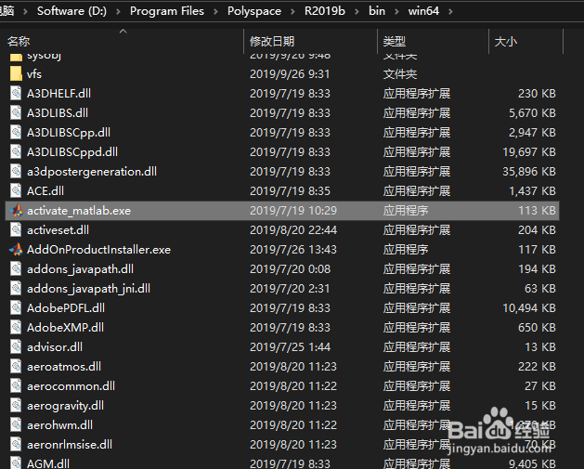
Task: Click the AdobePDFL.dll file icon
Action: (16, 308)
